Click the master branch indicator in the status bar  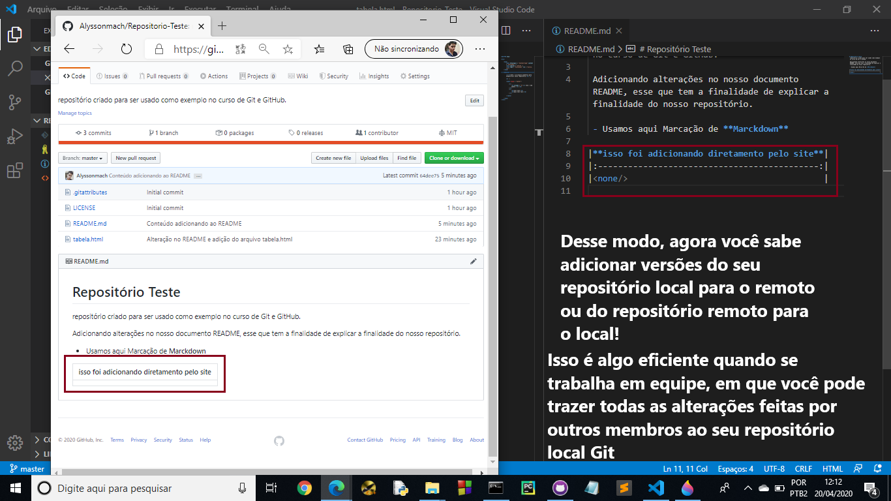tap(27, 468)
